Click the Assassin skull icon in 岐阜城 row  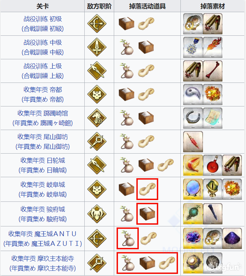tap(97, 189)
